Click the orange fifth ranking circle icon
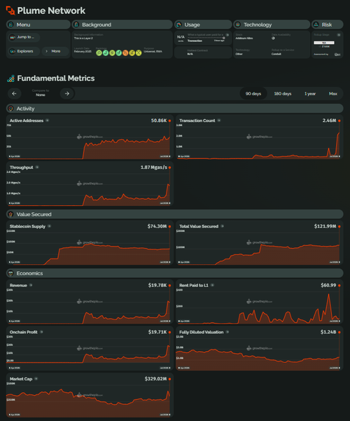Viewport: 350px width, 421px height. coord(125,53)
